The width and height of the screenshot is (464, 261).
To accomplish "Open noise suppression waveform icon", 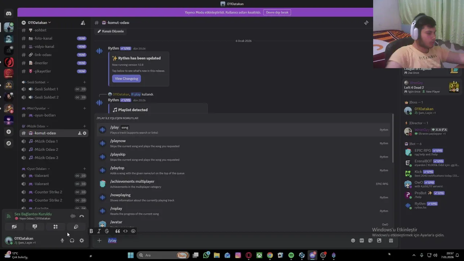I will coord(73,216).
